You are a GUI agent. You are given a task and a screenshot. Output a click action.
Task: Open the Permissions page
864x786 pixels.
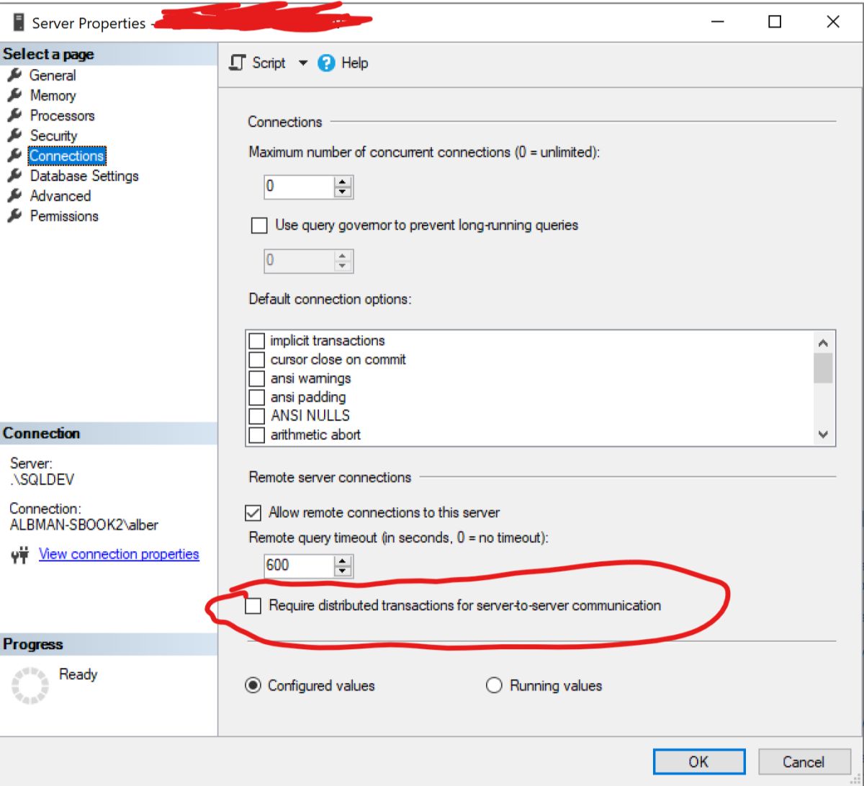coord(64,216)
